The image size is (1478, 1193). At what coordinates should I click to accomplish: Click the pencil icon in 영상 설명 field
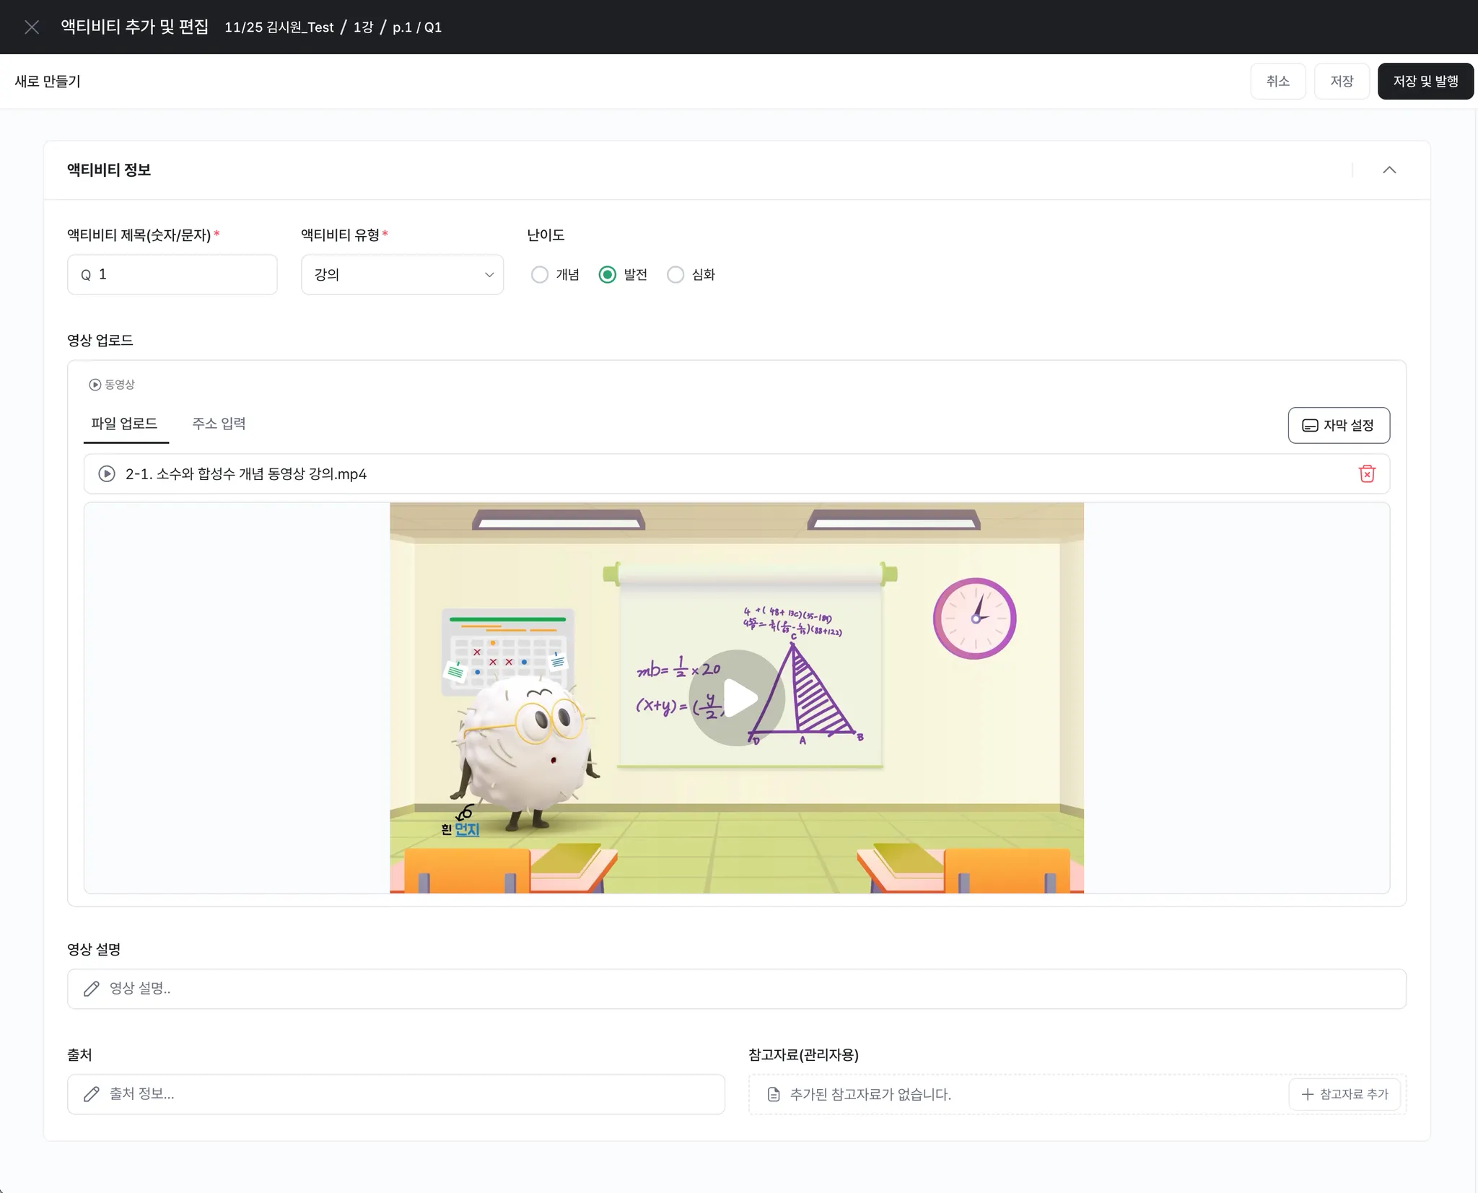coord(91,989)
